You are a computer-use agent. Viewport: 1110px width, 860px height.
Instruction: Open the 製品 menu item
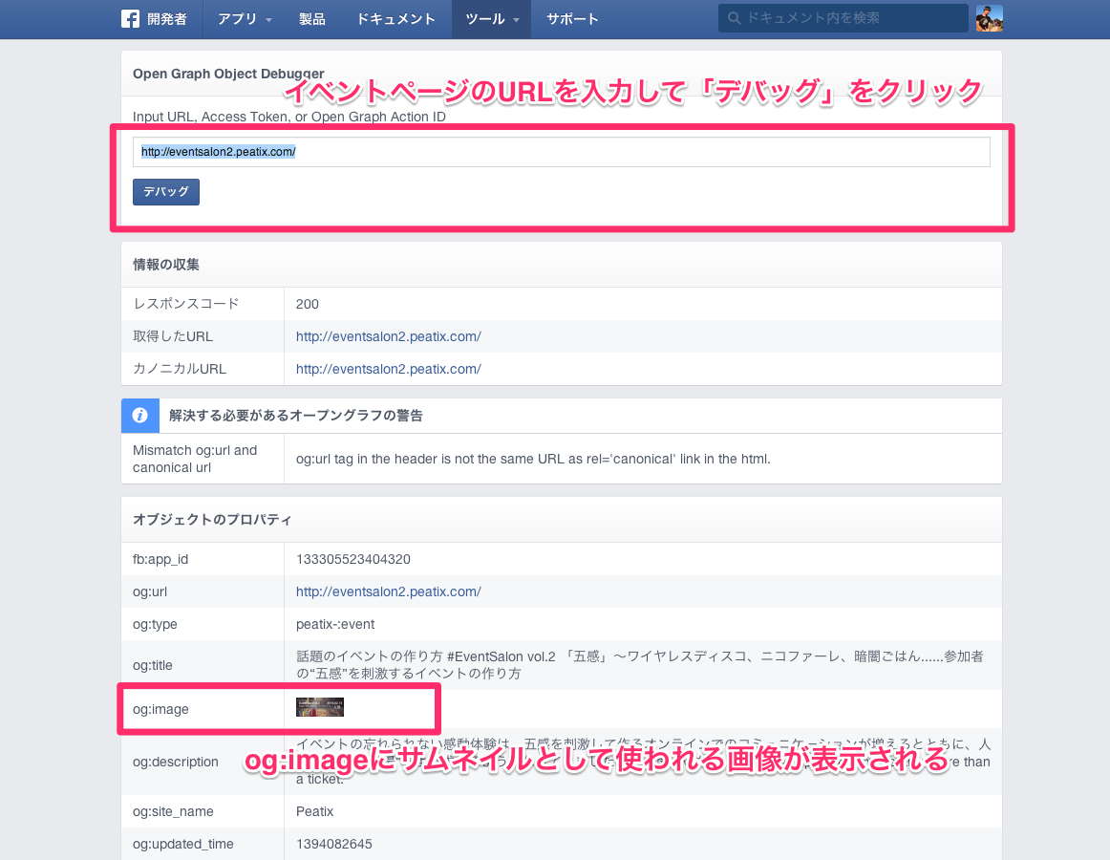pos(311,19)
